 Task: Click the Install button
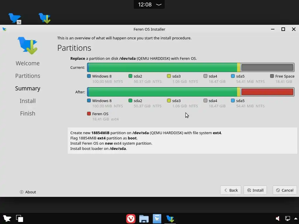(255, 190)
